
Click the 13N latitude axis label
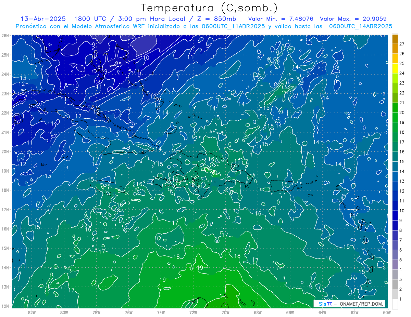pyautogui.click(x=5, y=287)
